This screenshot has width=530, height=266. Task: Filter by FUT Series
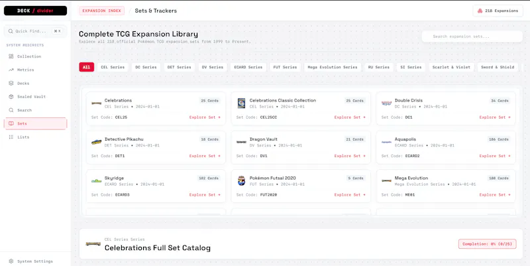[x=286, y=67]
